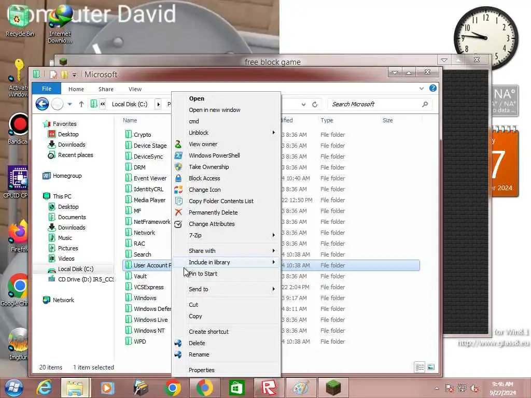This screenshot has width=531, height=398.
Task: Show hidden tray icons arrow
Action: coord(437,388)
